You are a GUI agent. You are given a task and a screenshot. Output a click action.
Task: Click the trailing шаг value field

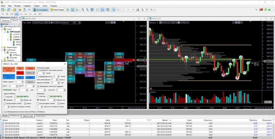click(x=40, y=90)
